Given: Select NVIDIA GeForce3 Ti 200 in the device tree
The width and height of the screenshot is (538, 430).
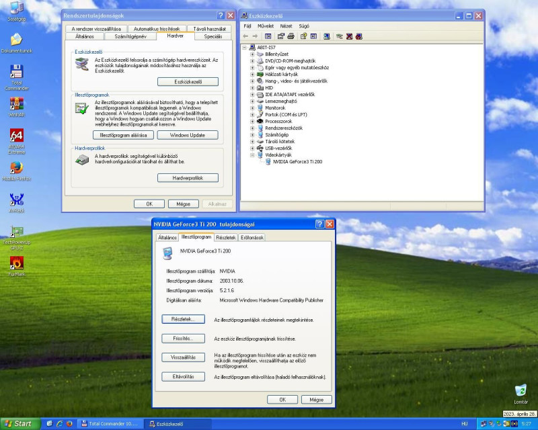Looking at the screenshot, I should click(297, 162).
